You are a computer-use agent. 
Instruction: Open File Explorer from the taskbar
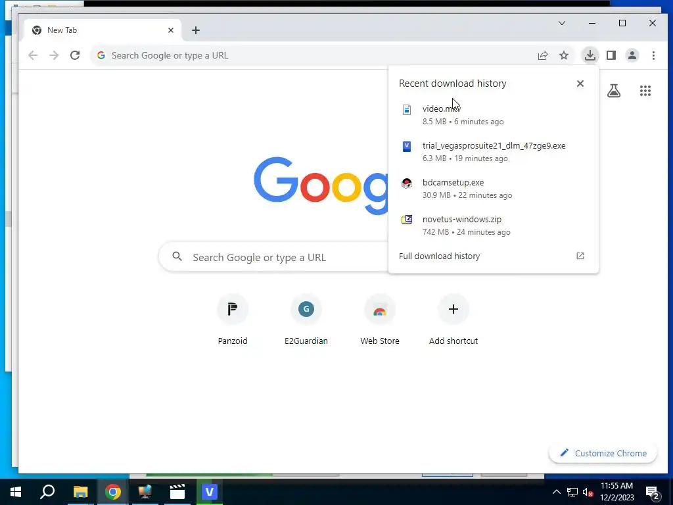pos(80,492)
